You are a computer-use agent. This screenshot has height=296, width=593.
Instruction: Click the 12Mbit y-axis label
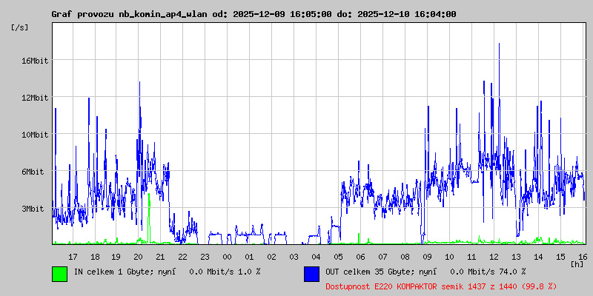34,98
